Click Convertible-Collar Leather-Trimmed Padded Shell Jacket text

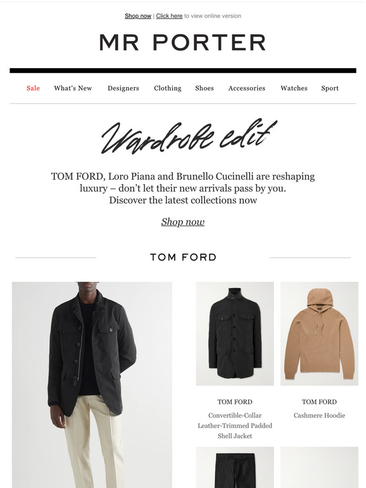coord(235,426)
